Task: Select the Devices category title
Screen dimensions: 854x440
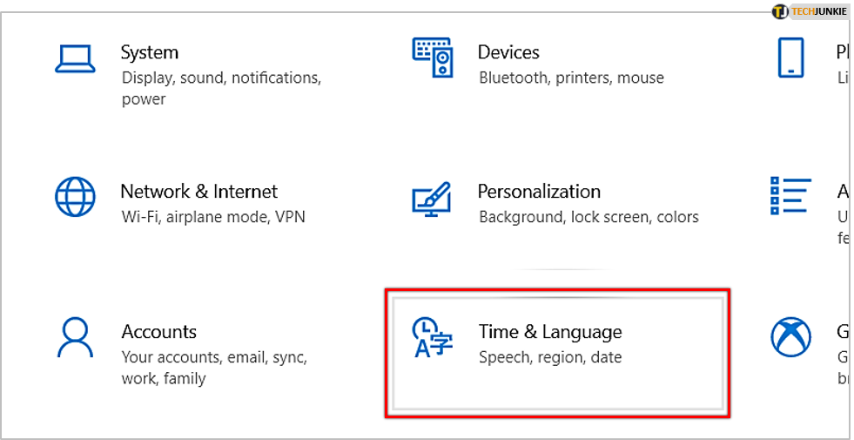Action: click(x=508, y=52)
